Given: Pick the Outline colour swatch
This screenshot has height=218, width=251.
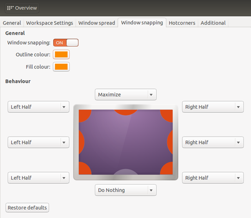Looking at the screenshot, I should click(x=61, y=55).
